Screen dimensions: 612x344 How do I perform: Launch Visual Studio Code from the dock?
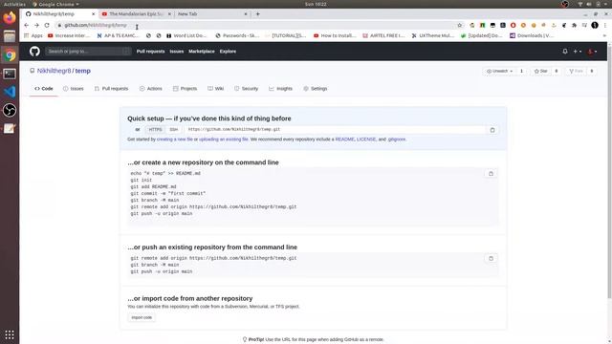10,92
